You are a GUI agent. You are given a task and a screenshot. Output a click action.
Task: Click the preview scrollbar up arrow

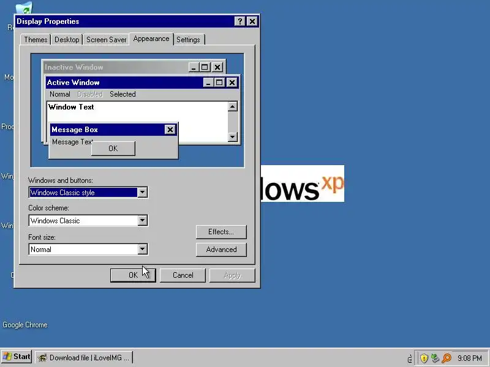click(233, 106)
